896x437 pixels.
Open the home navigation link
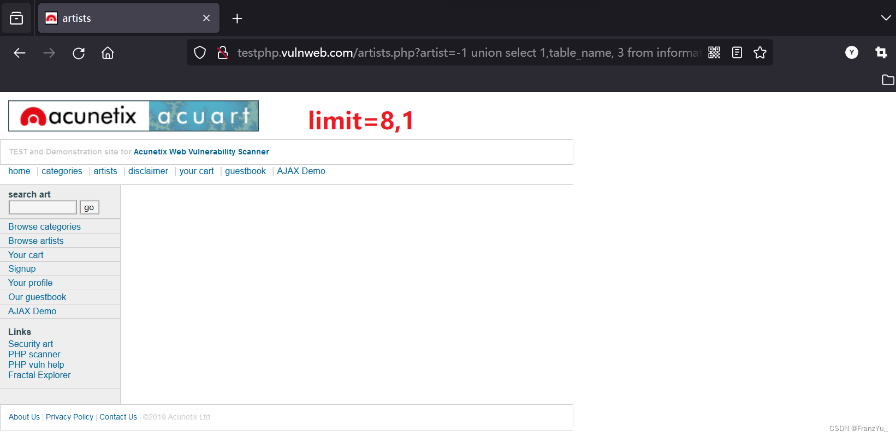pos(19,171)
